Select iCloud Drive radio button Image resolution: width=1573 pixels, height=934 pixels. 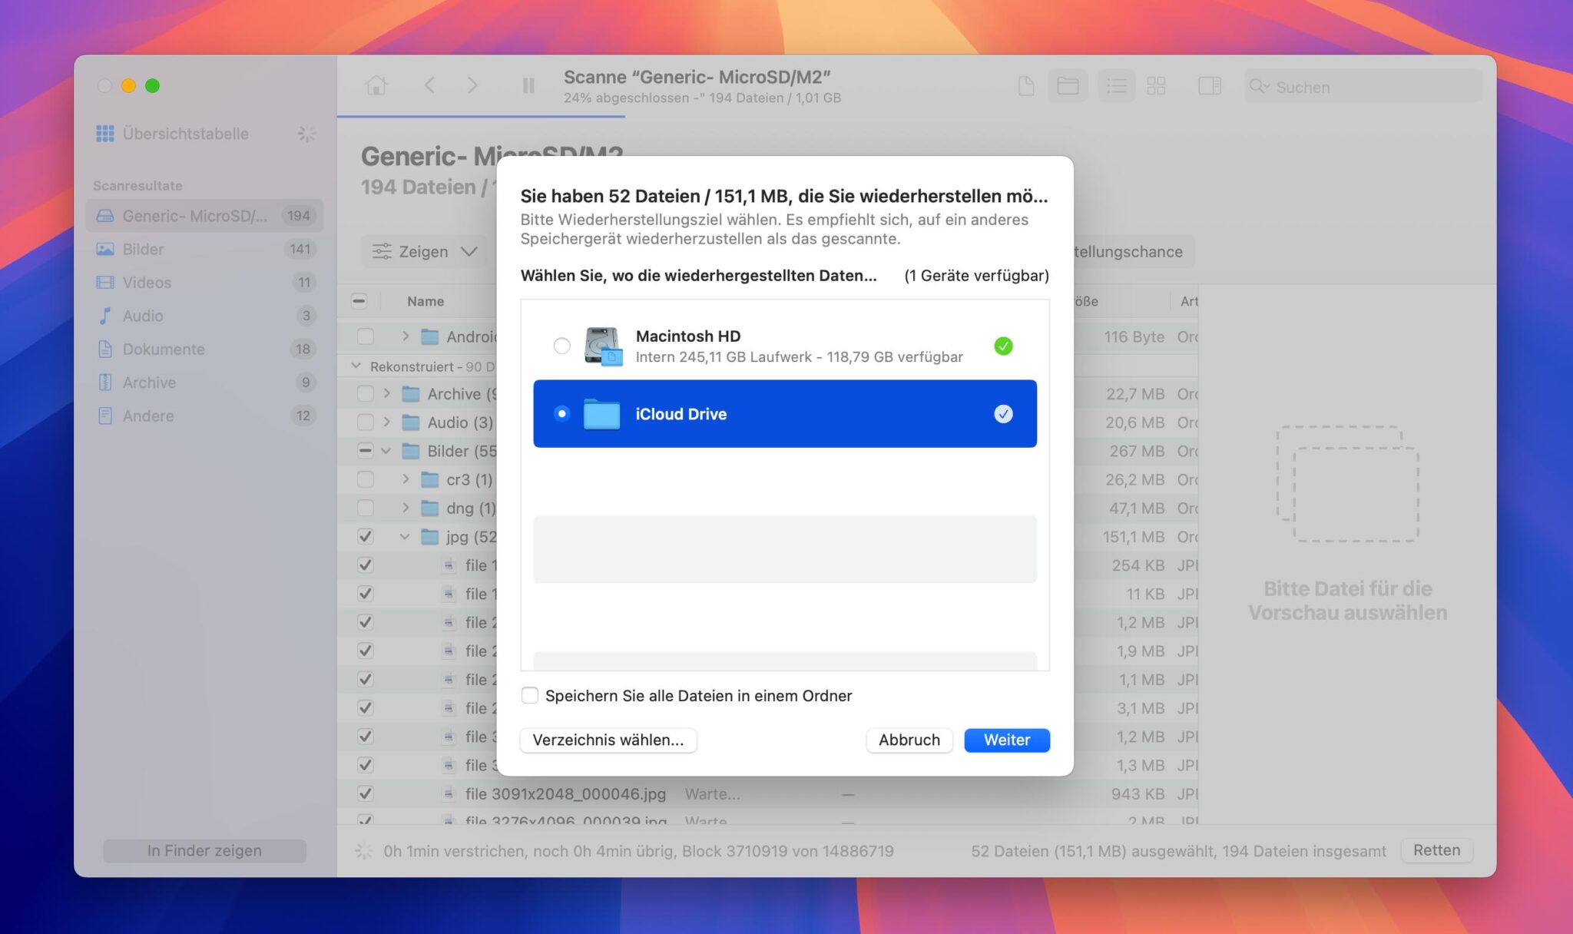coord(562,414)
